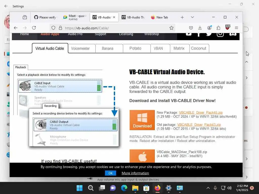Open App volume mix settings chevron

[247, 177]
